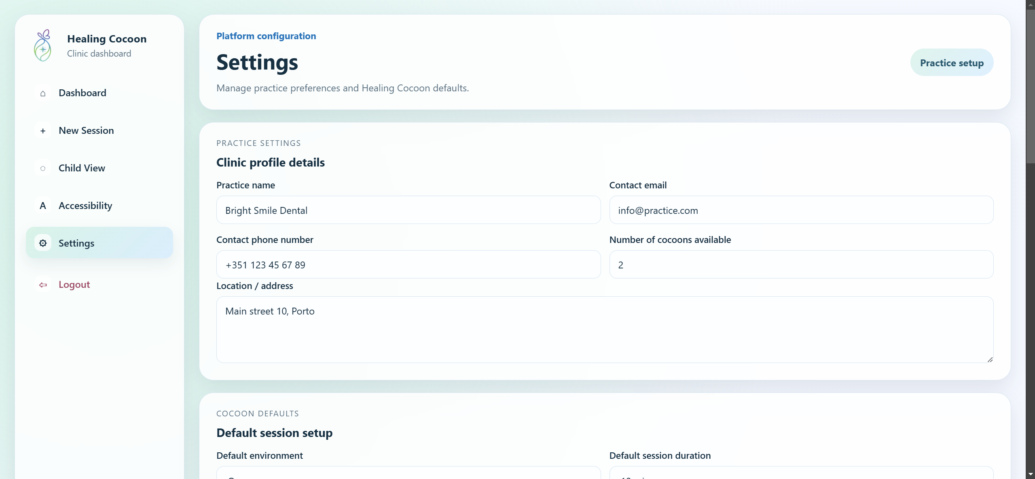The height and width of the screenshot is (479, 1035).
Task: Click the New Session plus icon
Action: click(x=43, y=131)
